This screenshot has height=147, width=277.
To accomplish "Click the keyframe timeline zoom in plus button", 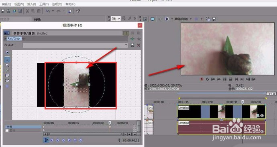I will [130, 134].
